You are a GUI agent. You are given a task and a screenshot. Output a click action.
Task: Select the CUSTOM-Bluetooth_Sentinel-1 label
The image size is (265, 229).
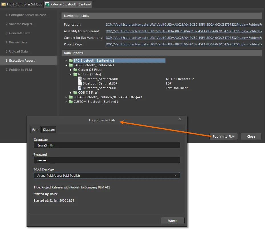96,102
